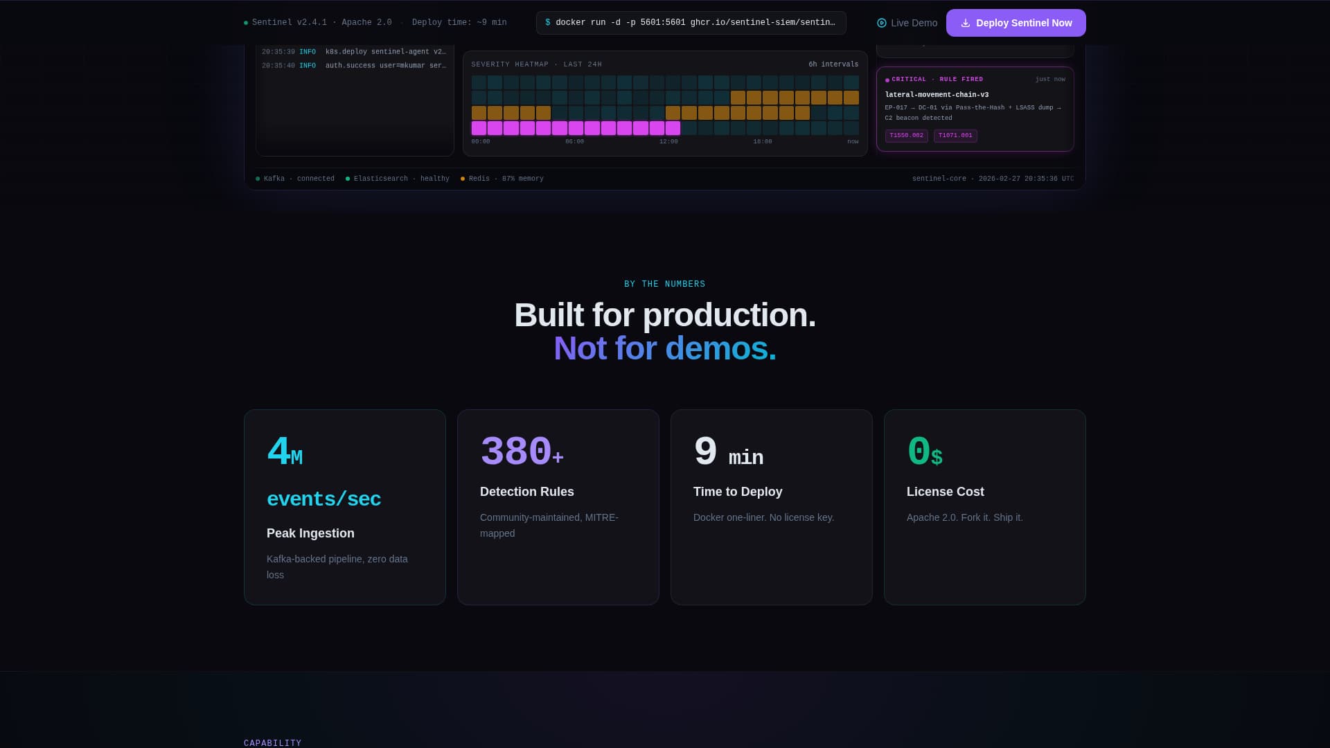The image size is (1330, 748).
Task: Click the green dot beside Kafka
Action: [x=258, y=179]
